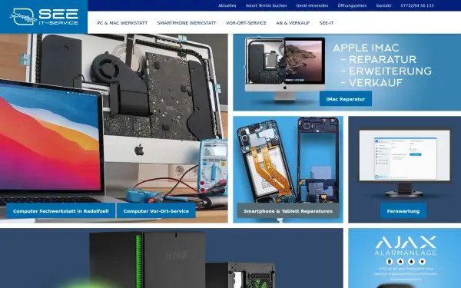
Task: Open the Apple iMac banner image
Action: 347,72
